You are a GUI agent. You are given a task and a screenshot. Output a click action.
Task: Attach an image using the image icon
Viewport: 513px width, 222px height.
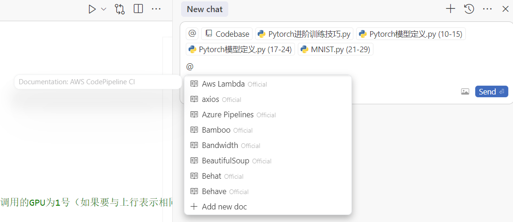(x=465, y=92)
